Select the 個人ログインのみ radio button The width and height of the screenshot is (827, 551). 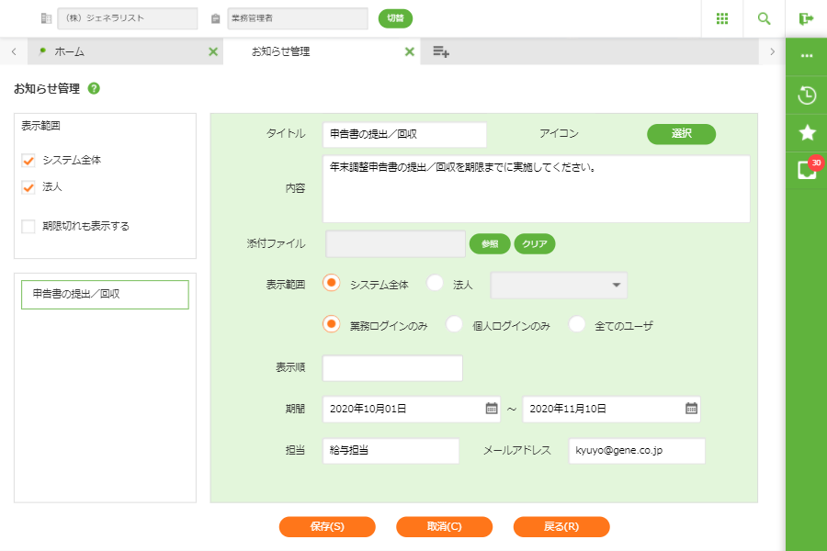[454, 324]
